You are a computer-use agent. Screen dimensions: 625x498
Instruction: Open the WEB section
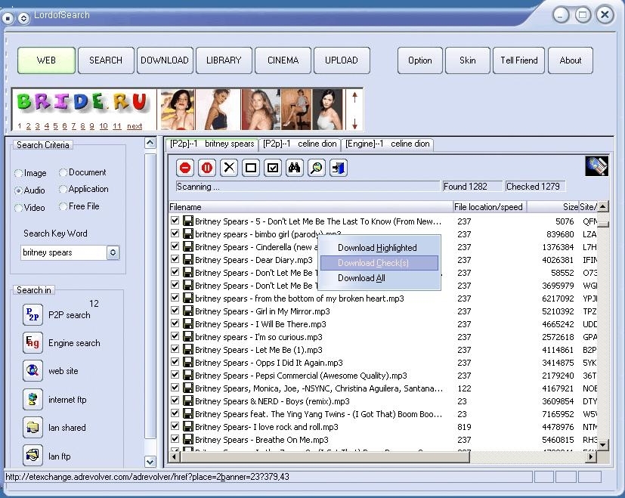click(46, 60)
